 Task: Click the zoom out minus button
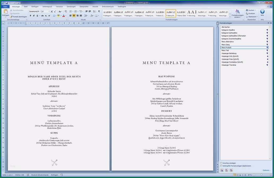coord(254,175)
